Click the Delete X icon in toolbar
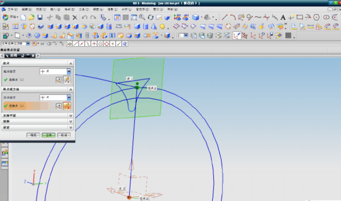The width and height of the screenshot is (341, 201). tap(75, 18)
